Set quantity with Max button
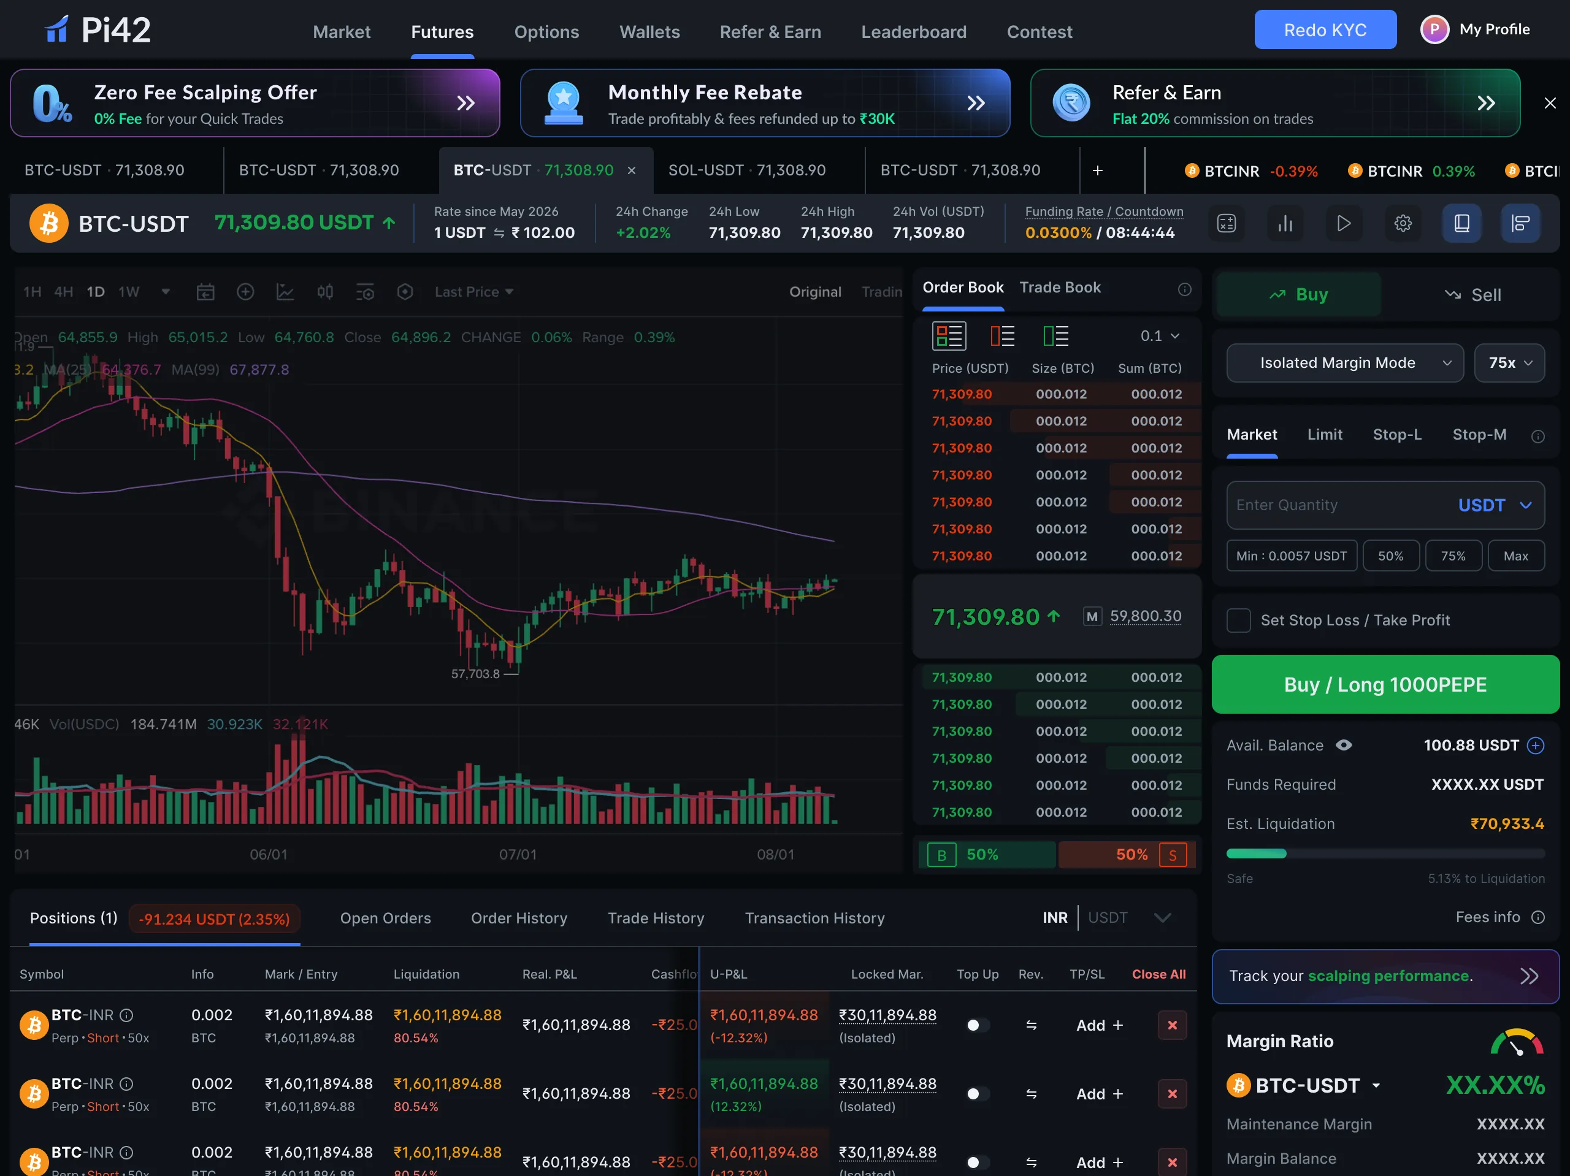Screen dimensions: 1570x1176 coord(1515,556)
